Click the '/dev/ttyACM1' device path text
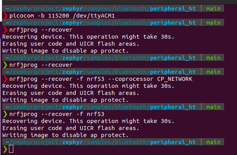 [x=94, y=16]
